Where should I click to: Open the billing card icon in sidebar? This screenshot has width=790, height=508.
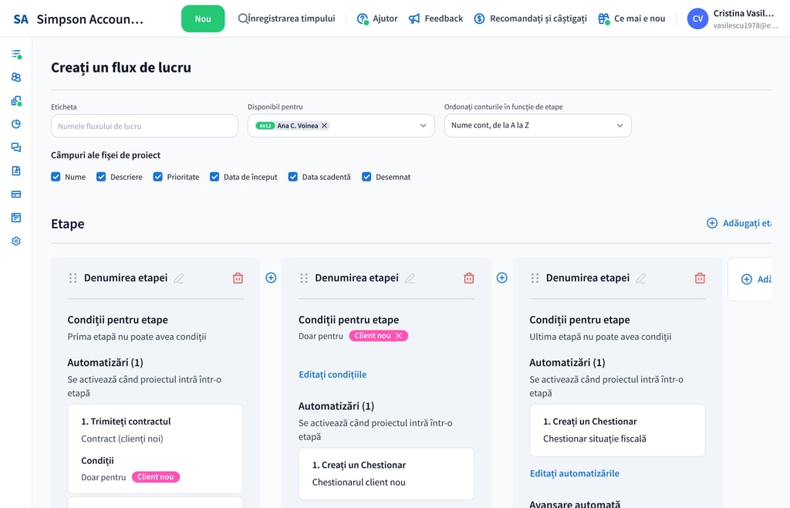click(16, 195)
